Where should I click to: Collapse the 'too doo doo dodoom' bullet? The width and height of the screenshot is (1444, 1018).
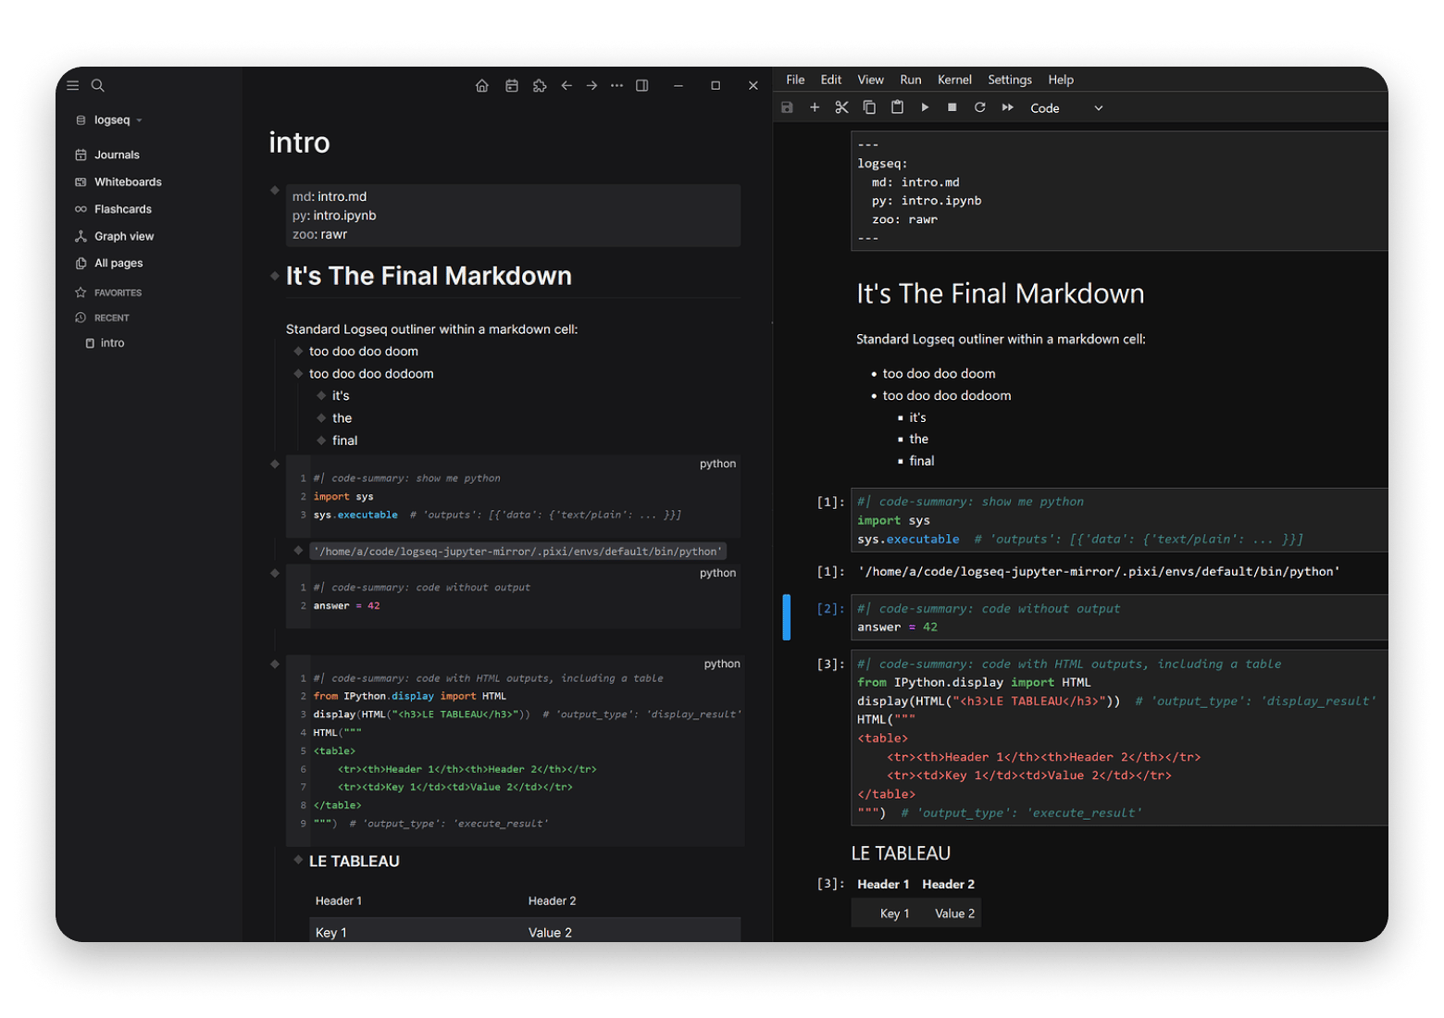pos(298,374)
